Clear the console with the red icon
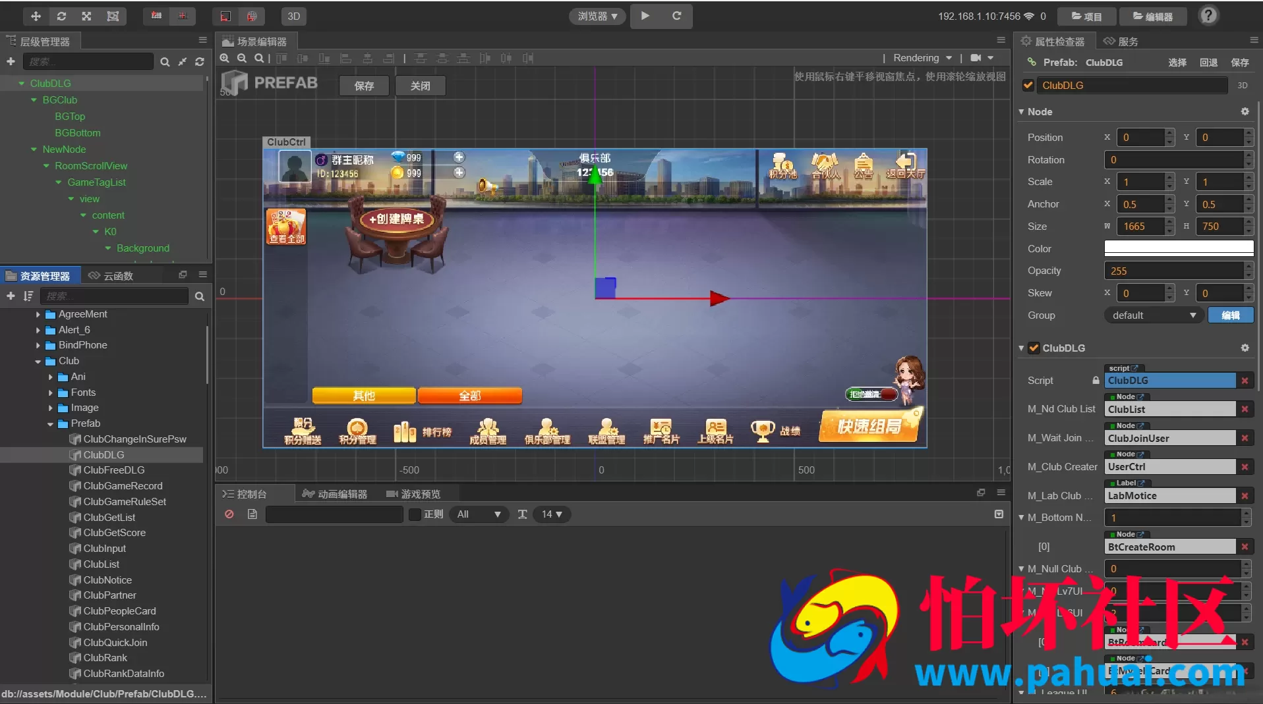 point(229,514)
